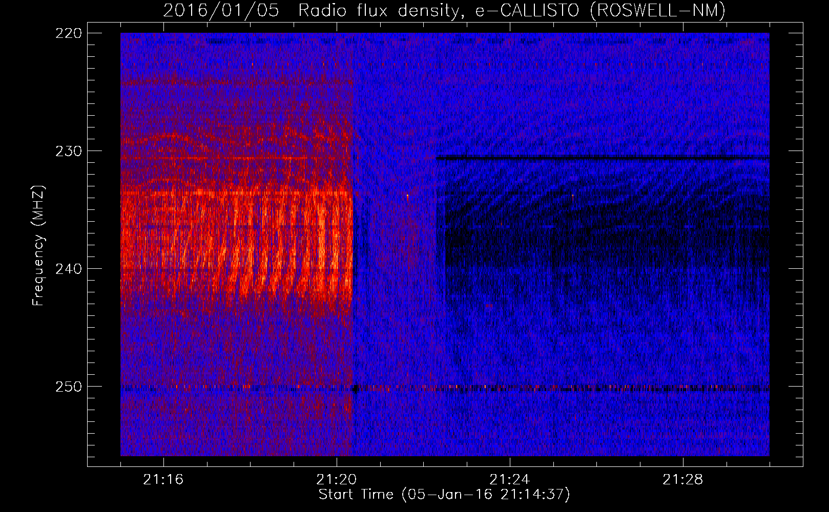Click the 21:20 time tick label
The image size is (829, 512).
(337, 479)
